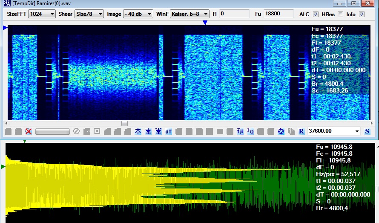
Task: Click the blue triangle marker above the spectrogram
Action: click(x=205, y=23)
